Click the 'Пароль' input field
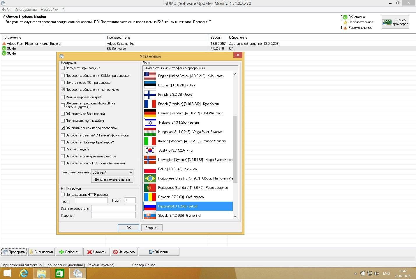416x279 pixels. coord(113,215)
